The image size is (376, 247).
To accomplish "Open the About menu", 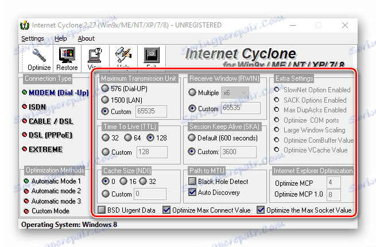I will coord(86,38).
